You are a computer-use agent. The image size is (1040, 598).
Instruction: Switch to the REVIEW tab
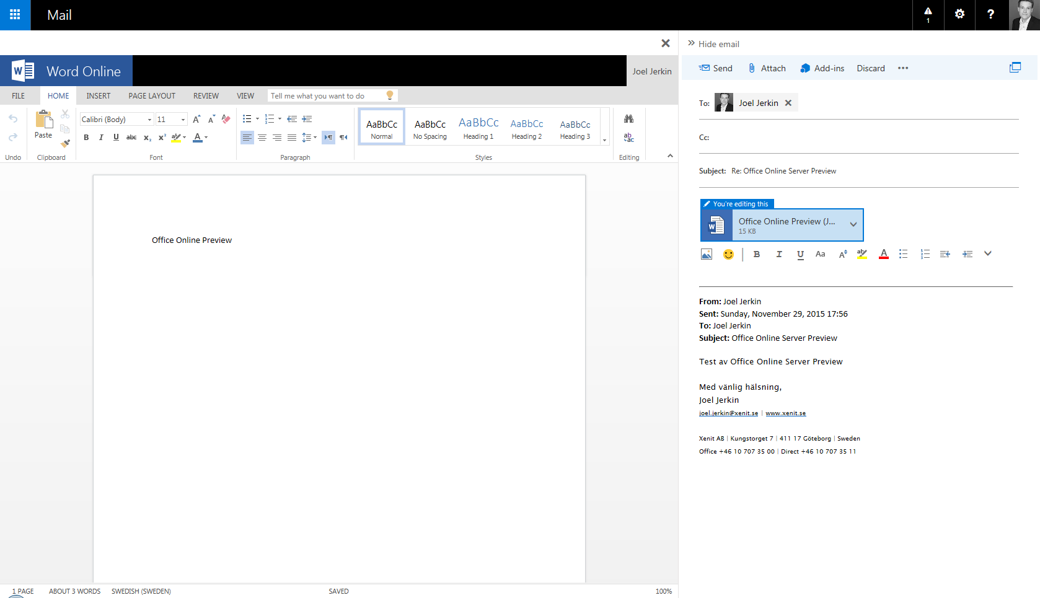tap(206, 95)
